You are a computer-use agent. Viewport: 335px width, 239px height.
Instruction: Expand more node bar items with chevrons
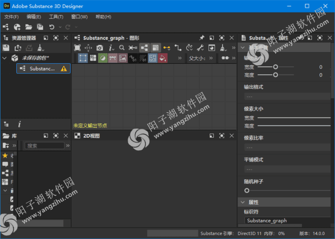coord(180,58)
